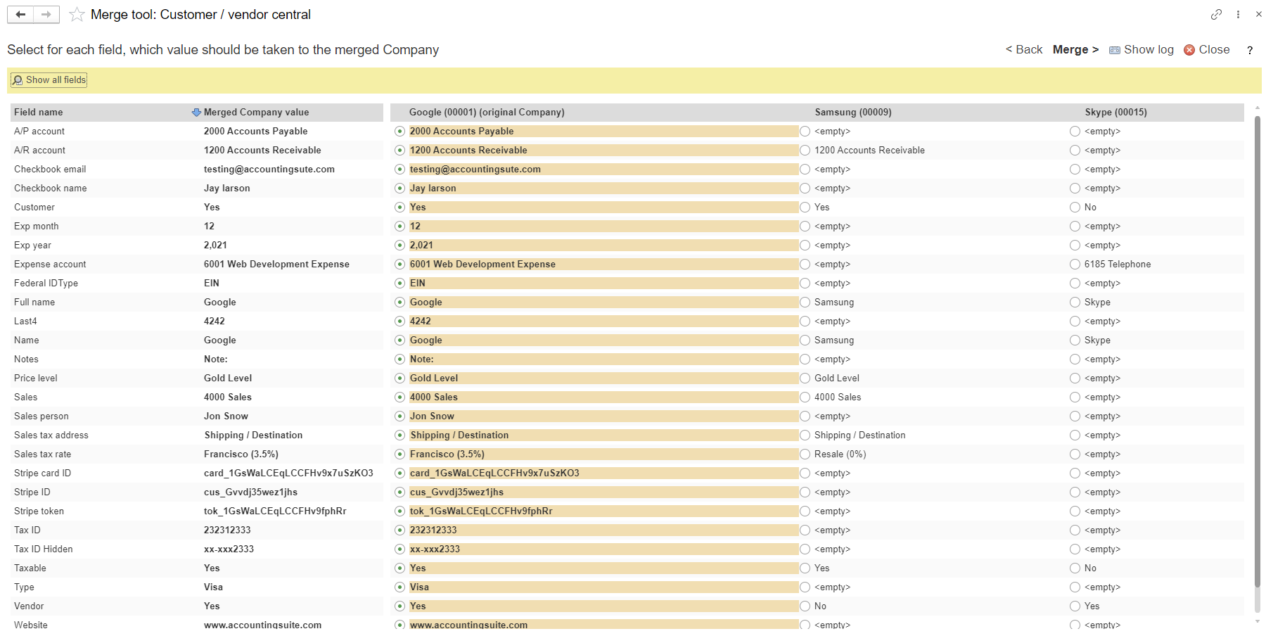Image resolution: width=1266 pixels, height=636 pixels.
Task: Click the Show log icon
Action: (1115, 50)
